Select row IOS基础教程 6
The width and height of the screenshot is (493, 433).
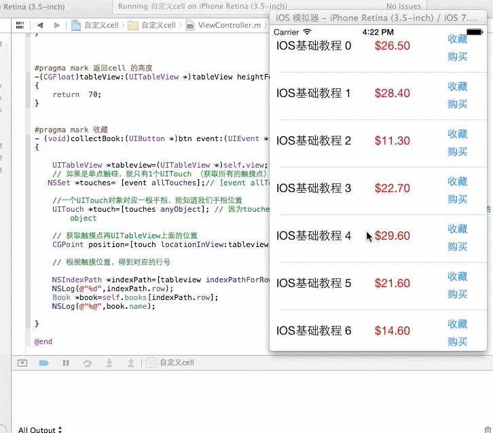click(x=378, y=331)
